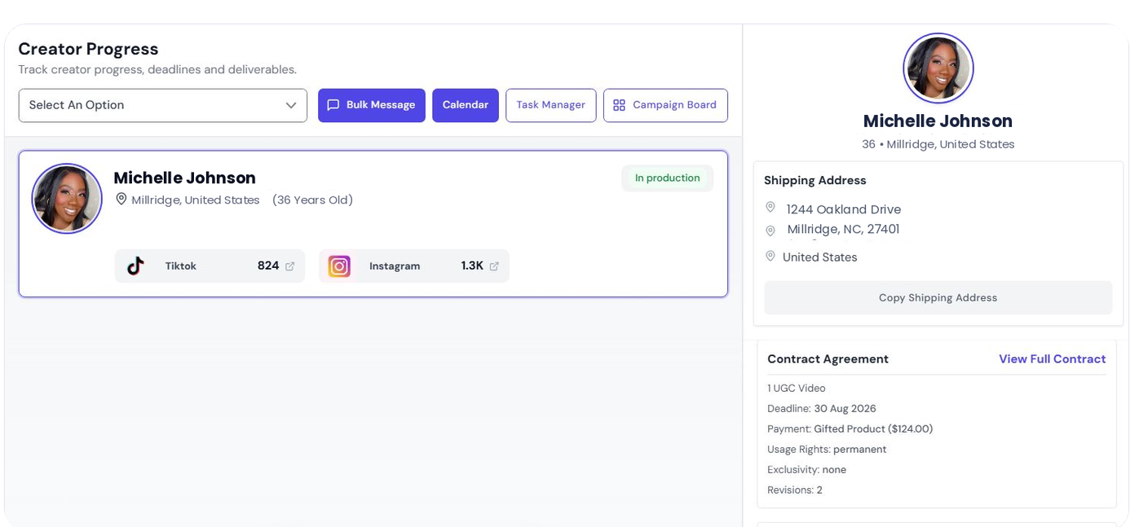
Task: Click the In production status badge
Action: tap(668, 178)
